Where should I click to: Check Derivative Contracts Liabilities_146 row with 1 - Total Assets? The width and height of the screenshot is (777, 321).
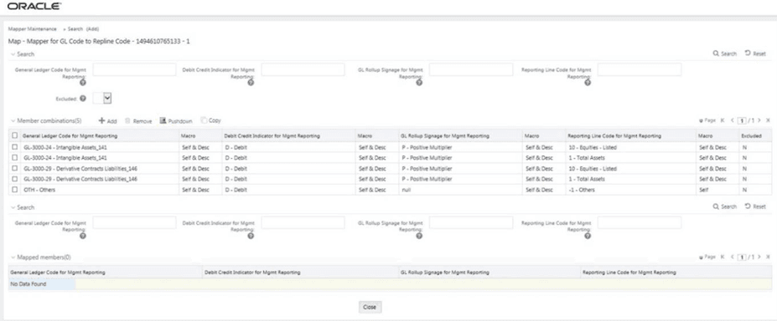(x=15, y=179)
